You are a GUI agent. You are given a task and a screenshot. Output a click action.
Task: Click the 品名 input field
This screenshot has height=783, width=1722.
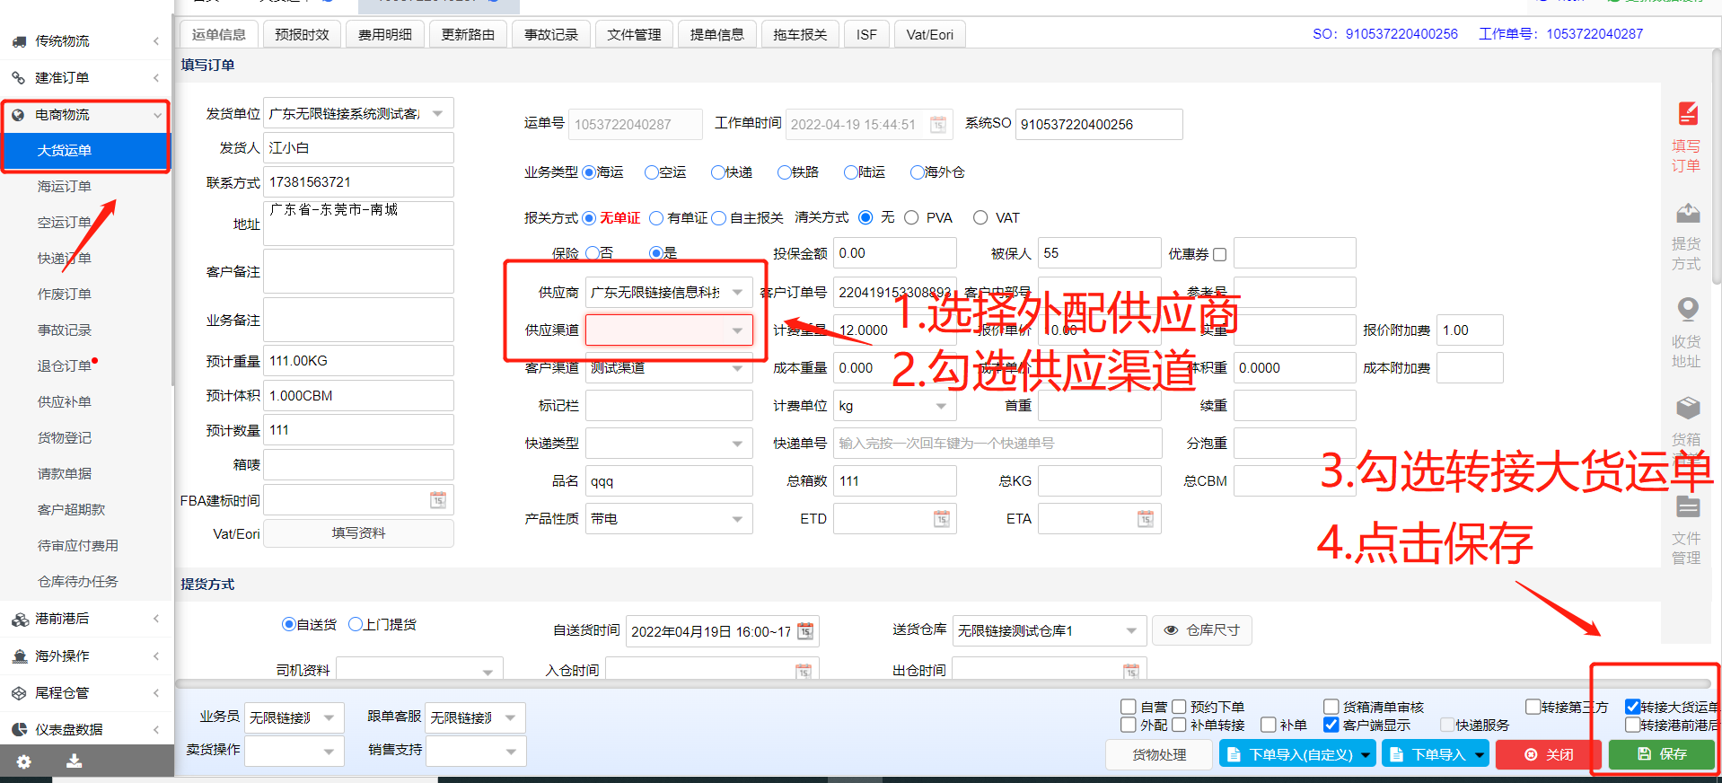point(669,481)
